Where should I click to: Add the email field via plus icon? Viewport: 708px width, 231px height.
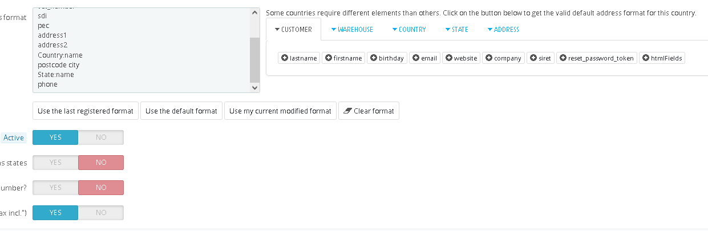(x=416, y=58)
